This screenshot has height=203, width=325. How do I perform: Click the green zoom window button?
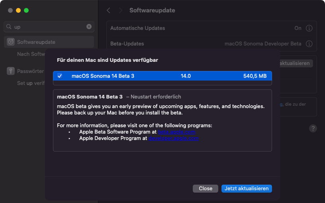tap(26, 10)
